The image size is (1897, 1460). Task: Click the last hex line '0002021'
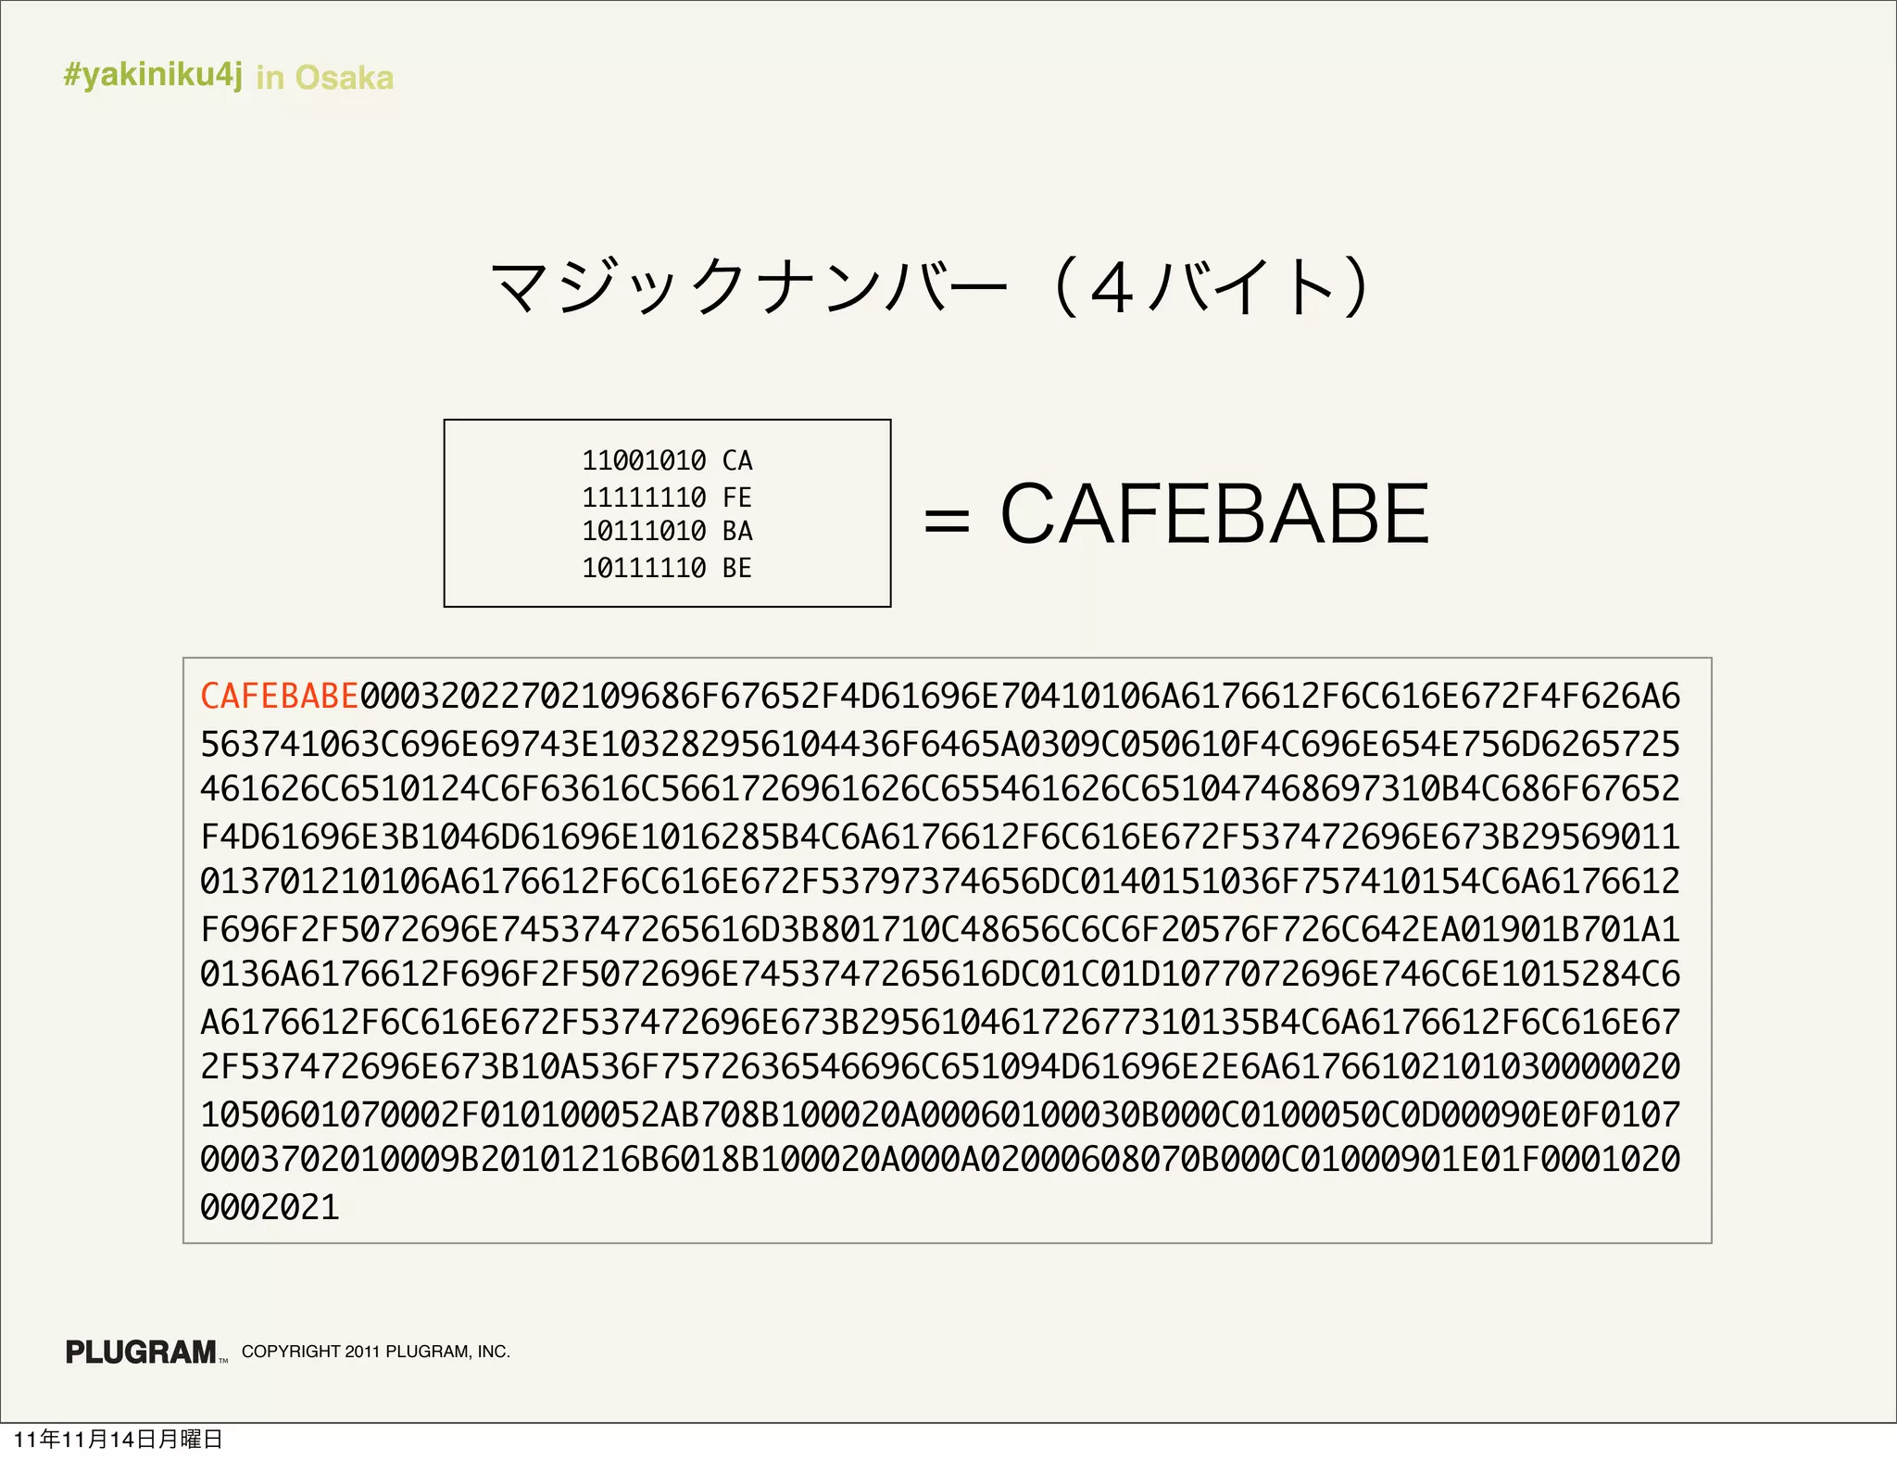point(270,1207)
